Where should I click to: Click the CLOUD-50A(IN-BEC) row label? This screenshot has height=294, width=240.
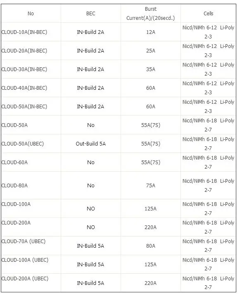24,106
